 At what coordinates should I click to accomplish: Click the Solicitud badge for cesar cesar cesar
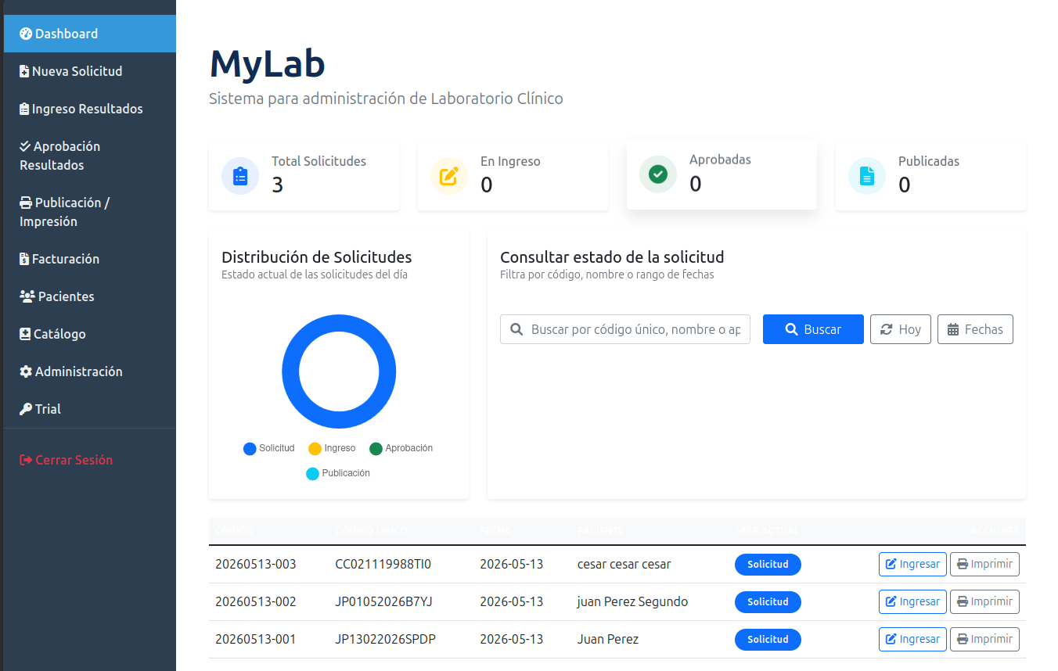pyautogui.click(x=768, y=564)
